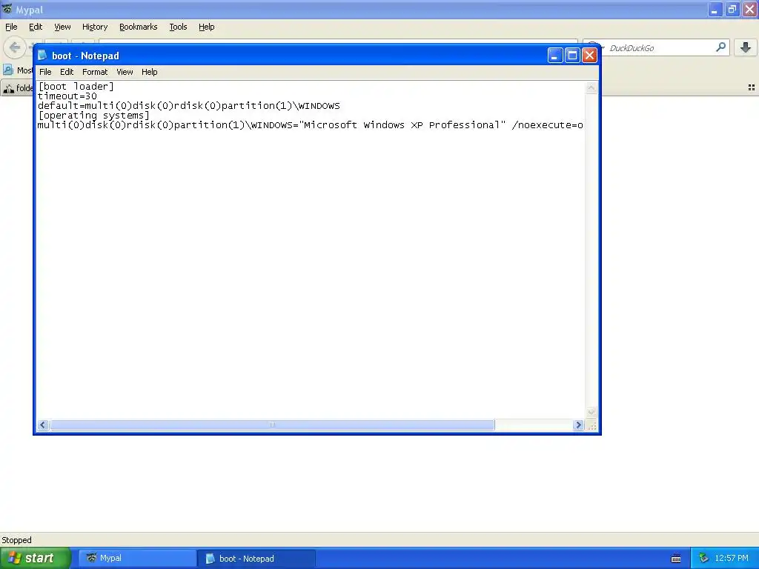Open Notepad's Help menu
The width and height of the screenshot is (759, 569).
149,72
